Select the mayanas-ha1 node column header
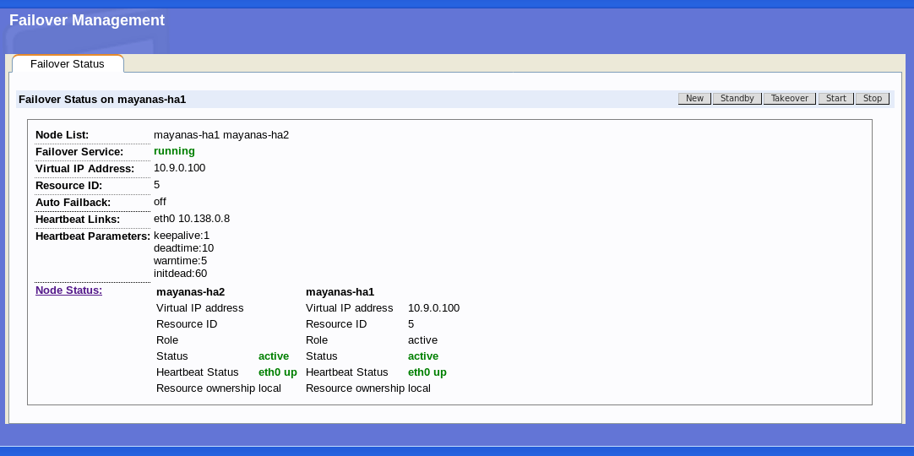Screen dimensions: 914x456 coord(340,292)
